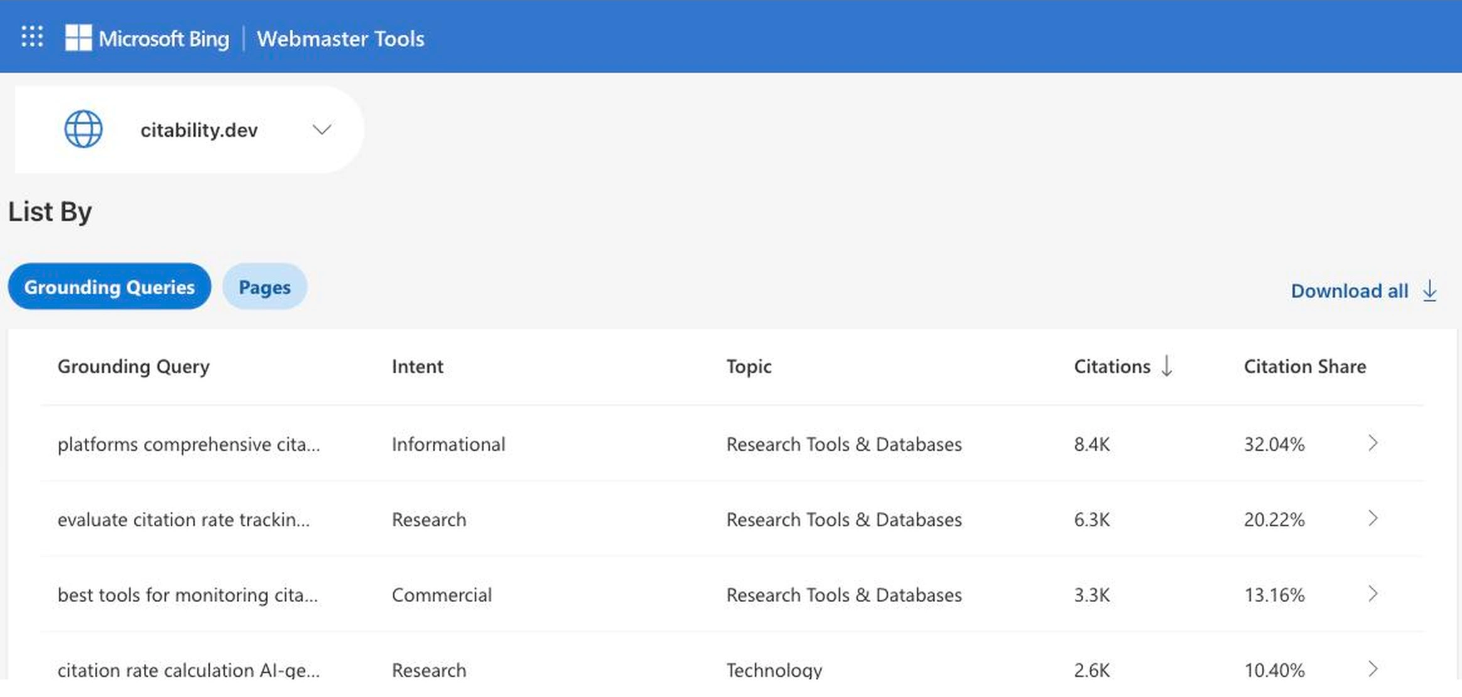
Task: Open the app launcher grid icon
Action: tap(32, 37)
